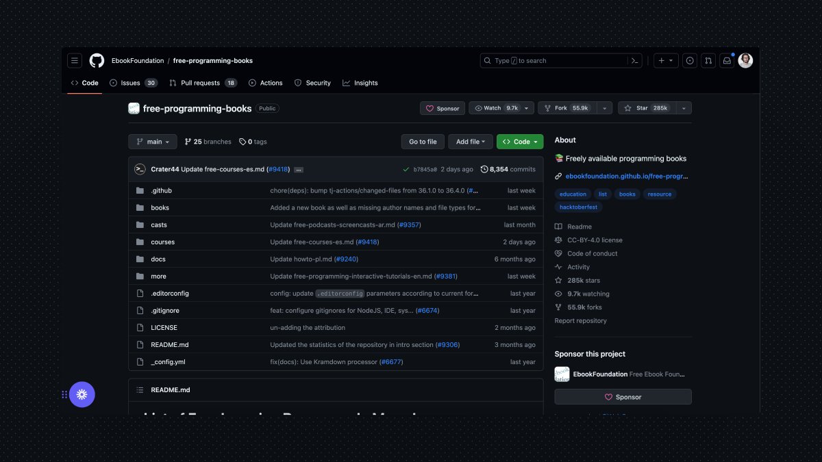This screenshot has width=822, height=462.
Task: Star the repository
Action: coord(647,108)
